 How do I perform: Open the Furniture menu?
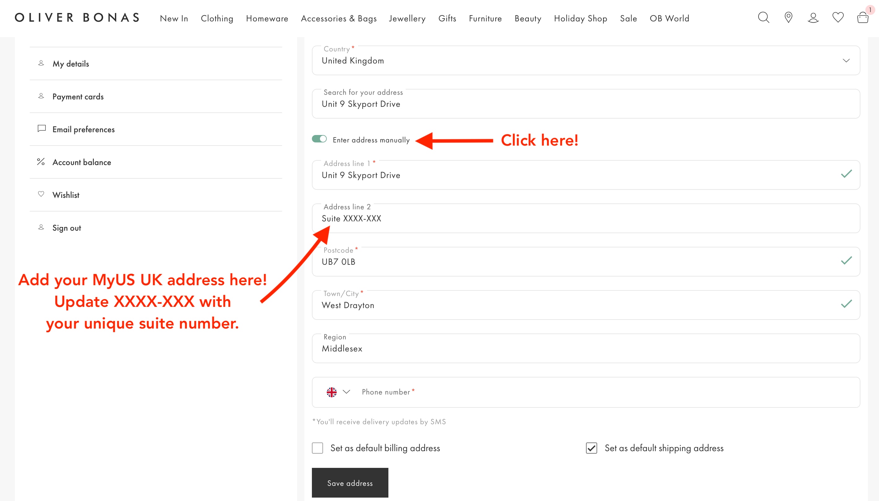485,19
